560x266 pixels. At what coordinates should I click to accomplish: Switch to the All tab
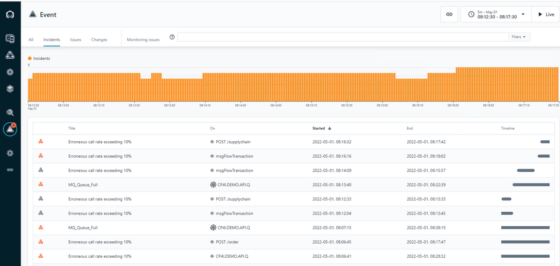click(x=31, y=40)
